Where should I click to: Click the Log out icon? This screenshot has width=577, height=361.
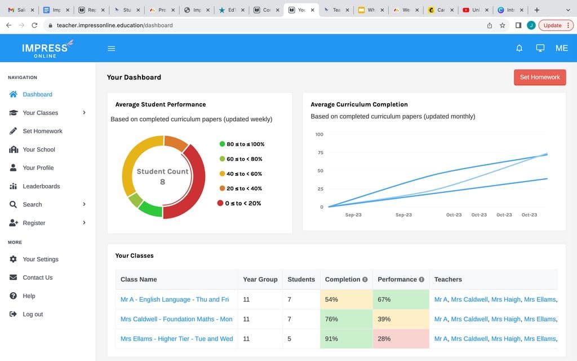[x=14, y=314]
